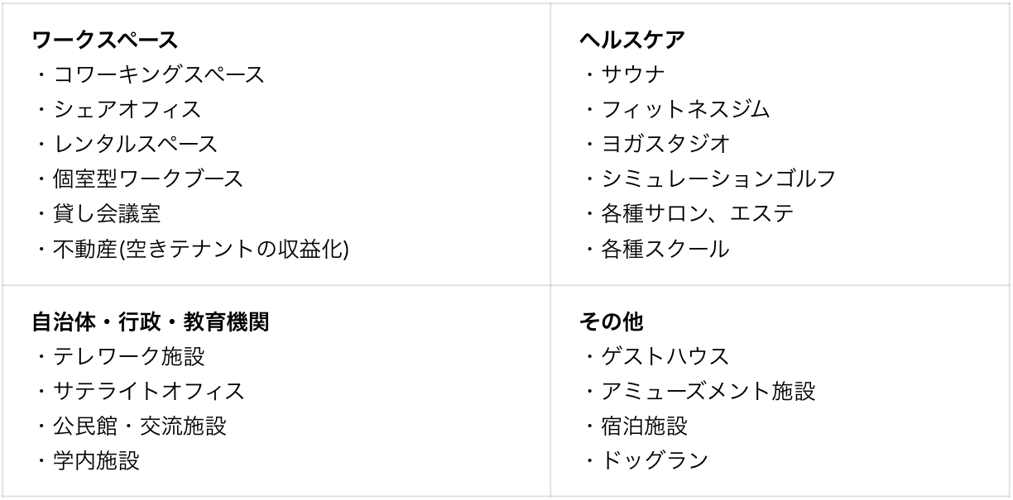Select ヨガスタジオ list entry

(x=665, y=144)
